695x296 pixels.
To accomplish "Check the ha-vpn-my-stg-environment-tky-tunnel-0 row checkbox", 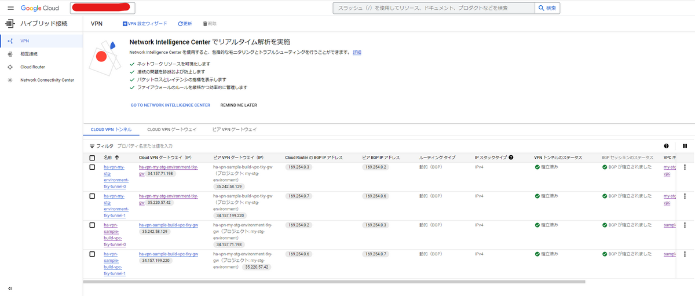I will [x=92, y=167].
